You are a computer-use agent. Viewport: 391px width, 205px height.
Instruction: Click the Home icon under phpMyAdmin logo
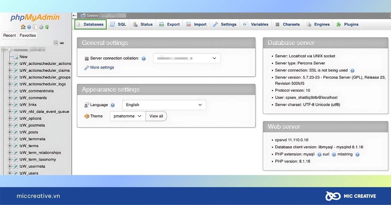23,27
